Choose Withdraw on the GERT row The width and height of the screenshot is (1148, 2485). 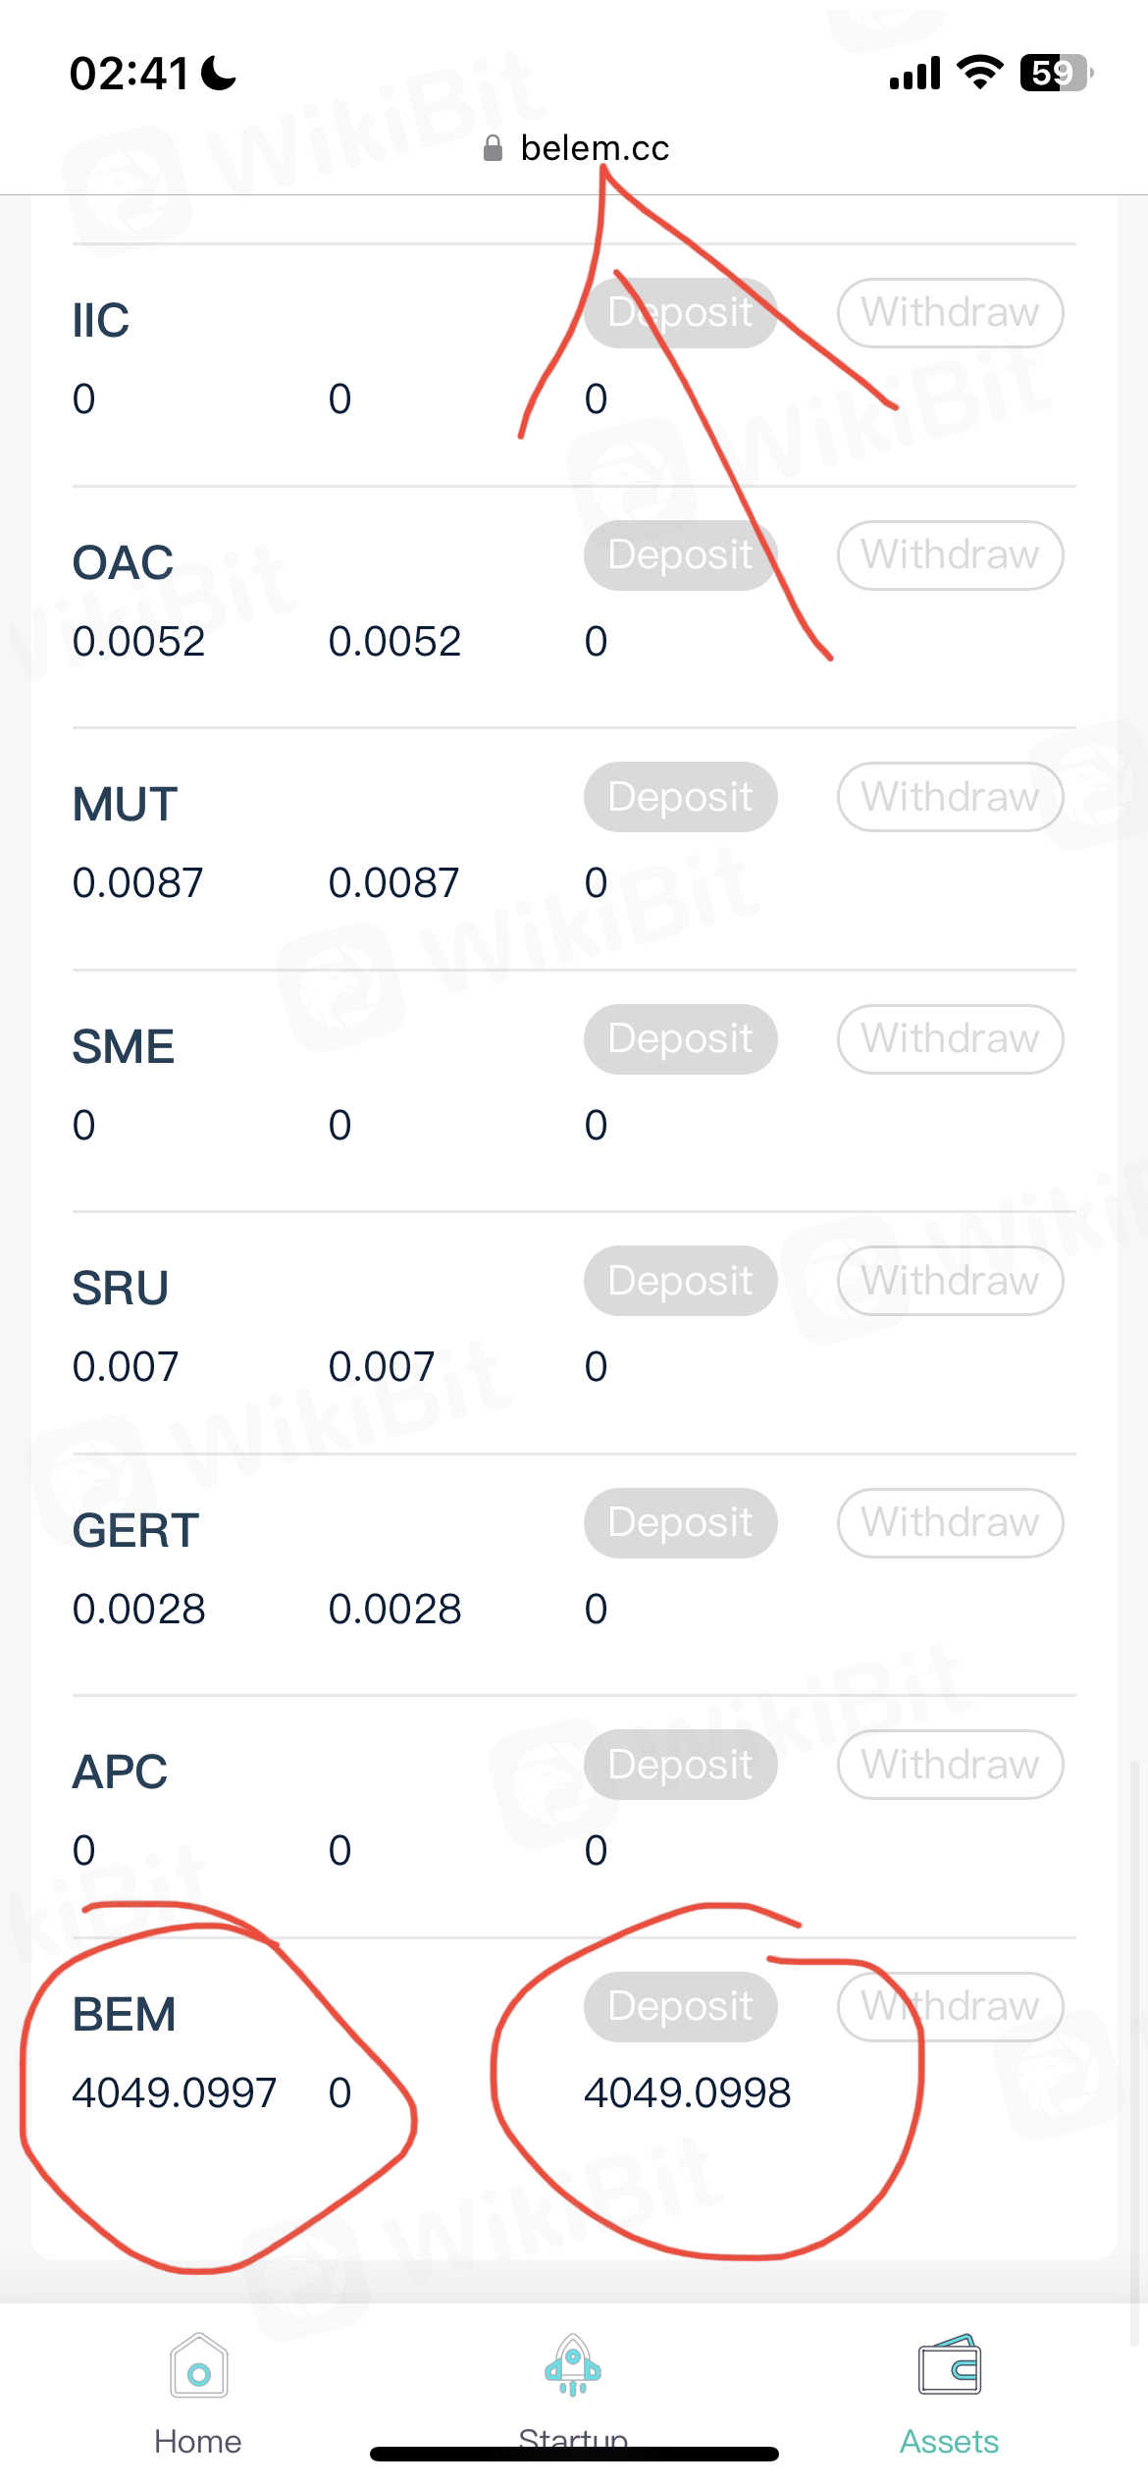tap(950, 1522)
